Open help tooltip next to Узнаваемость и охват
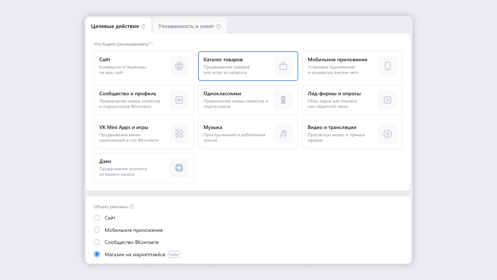This screenshot has height=280, width=497. pos(218,26)
